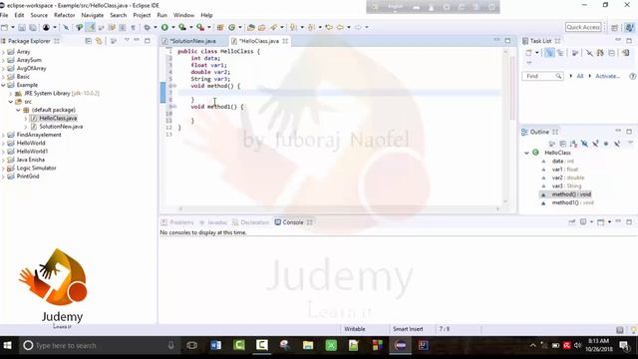Click the Save icon in the toolbar
Viewport: 638px width, 359px height.
[22, 27]
